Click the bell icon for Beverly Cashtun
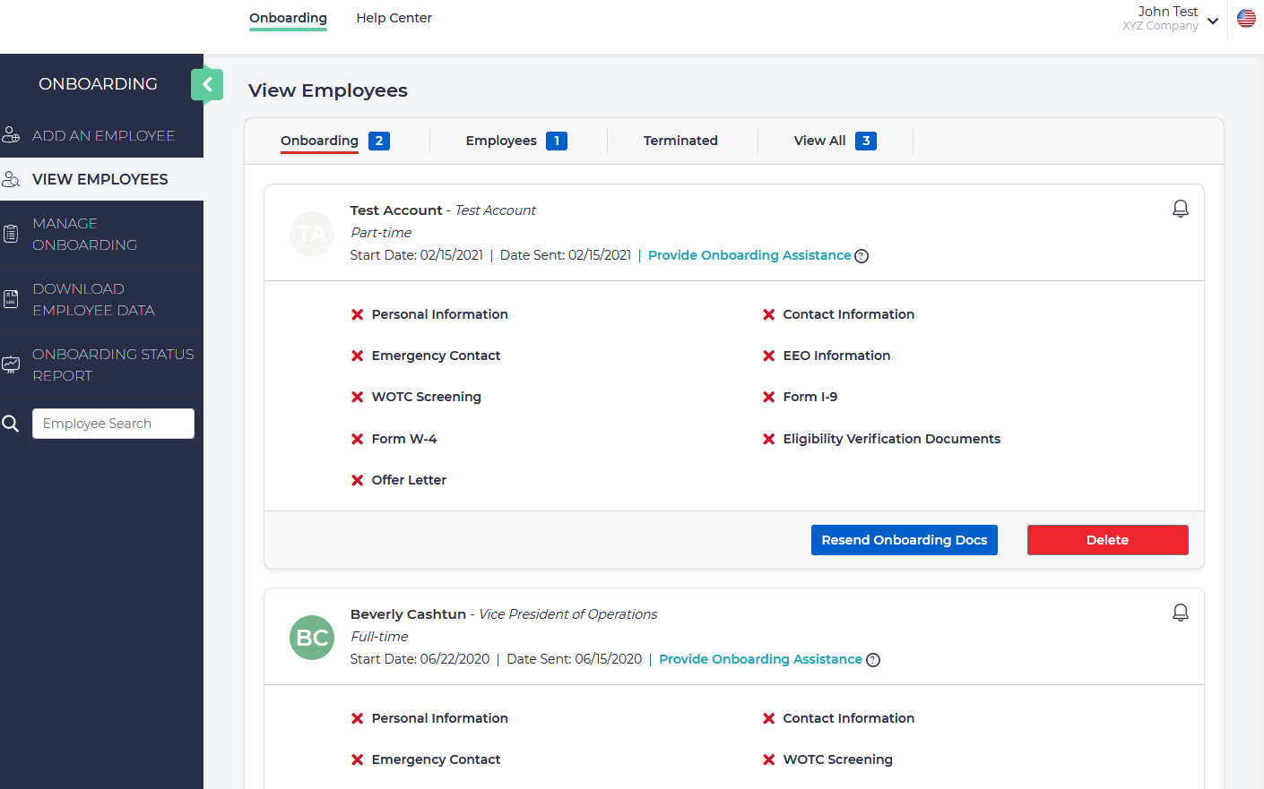 (x=1180, y=613)
